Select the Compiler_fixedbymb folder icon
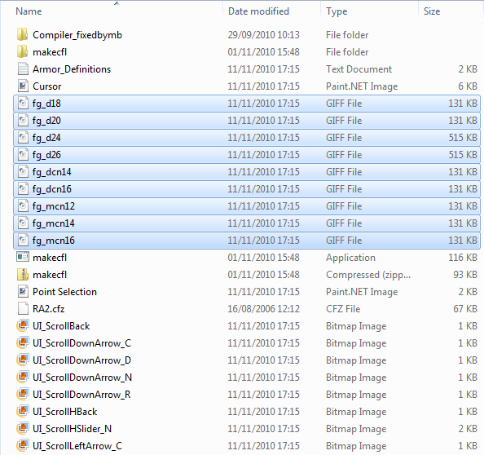This screenshot has height=455, width=484. point(23,34)
